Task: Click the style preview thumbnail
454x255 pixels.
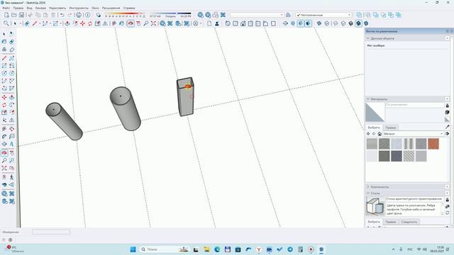Action: click(x=375, y=206)
